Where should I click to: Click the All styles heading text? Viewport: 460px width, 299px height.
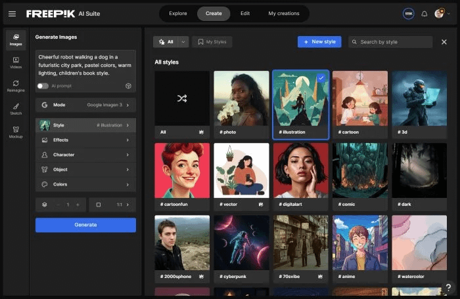pos(167,62)
